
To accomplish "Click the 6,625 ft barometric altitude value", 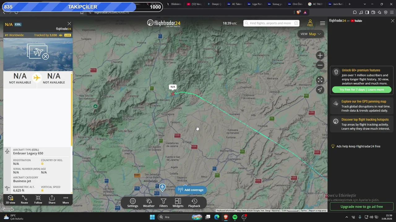I will click(19, 191).
